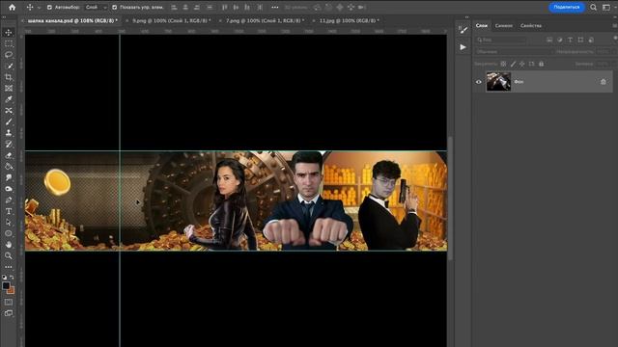Click the Фон layer lock icon
618x347 pixels.
(x=603, y=82)
